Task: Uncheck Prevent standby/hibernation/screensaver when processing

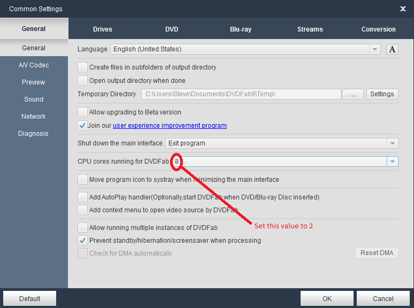Action: 82,241
